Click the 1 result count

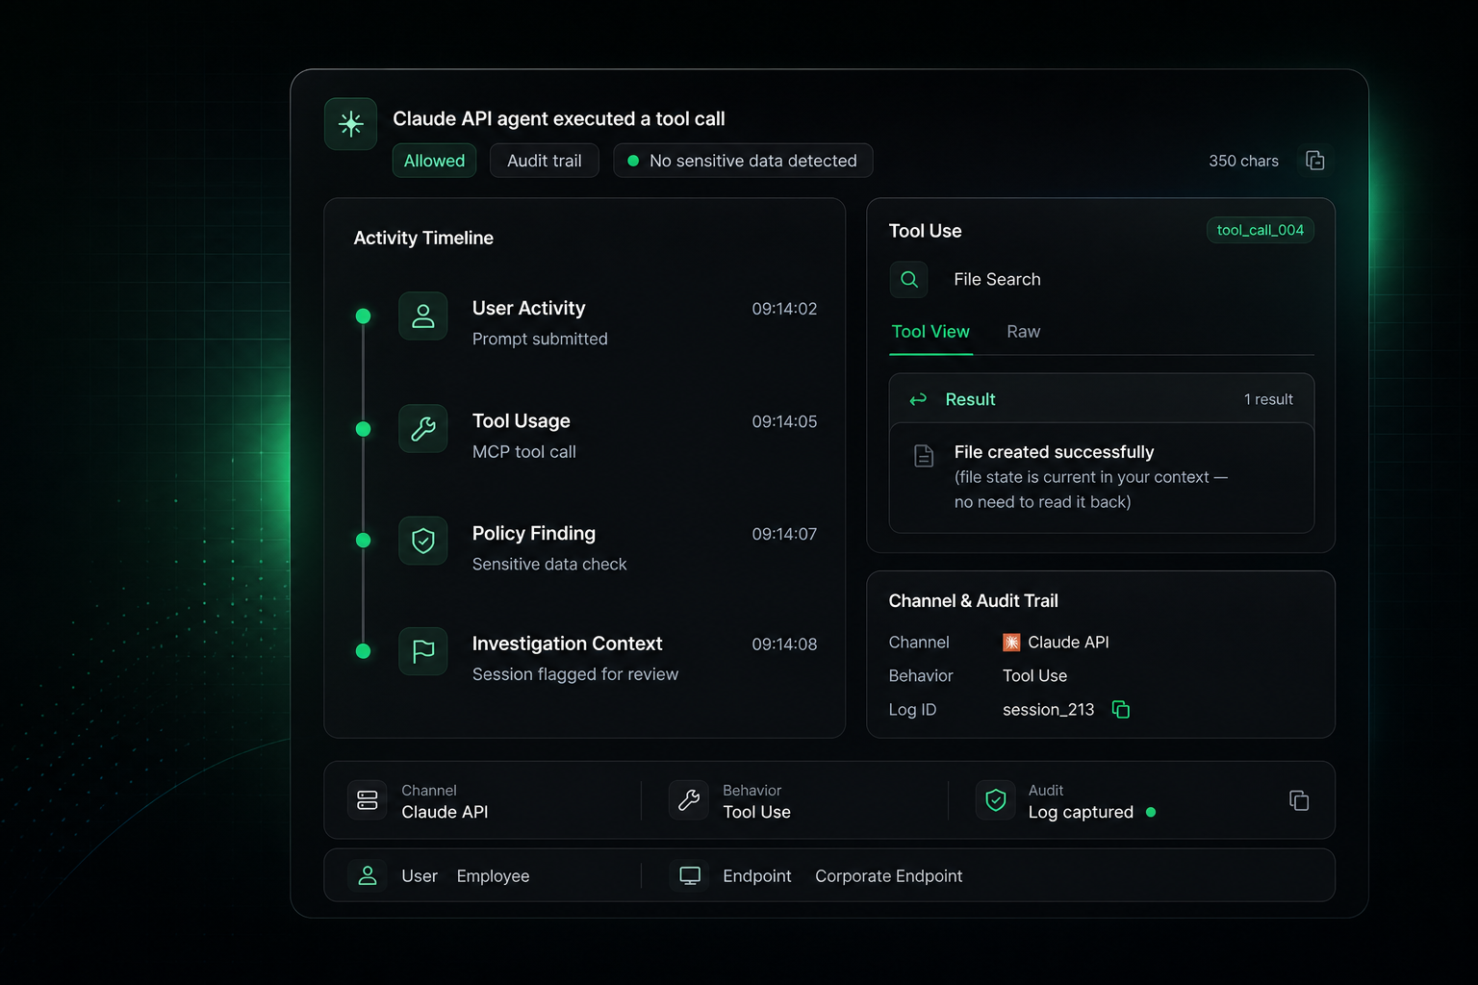[1268, 399]
